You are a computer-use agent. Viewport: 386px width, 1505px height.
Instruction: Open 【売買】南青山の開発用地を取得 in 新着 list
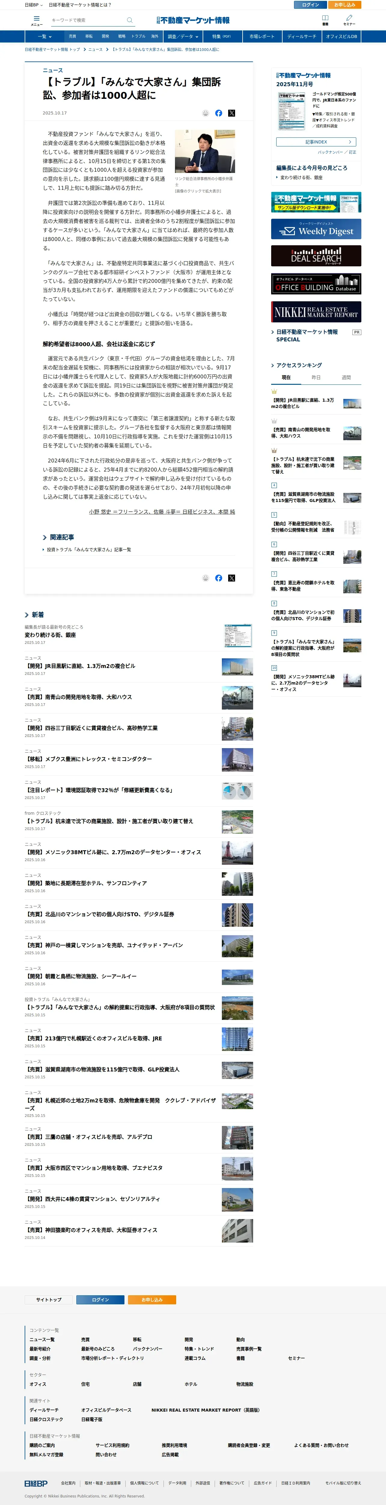click(78, 697)
